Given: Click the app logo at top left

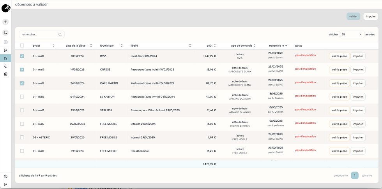Looking at the screenshot, I should (6, 8).
